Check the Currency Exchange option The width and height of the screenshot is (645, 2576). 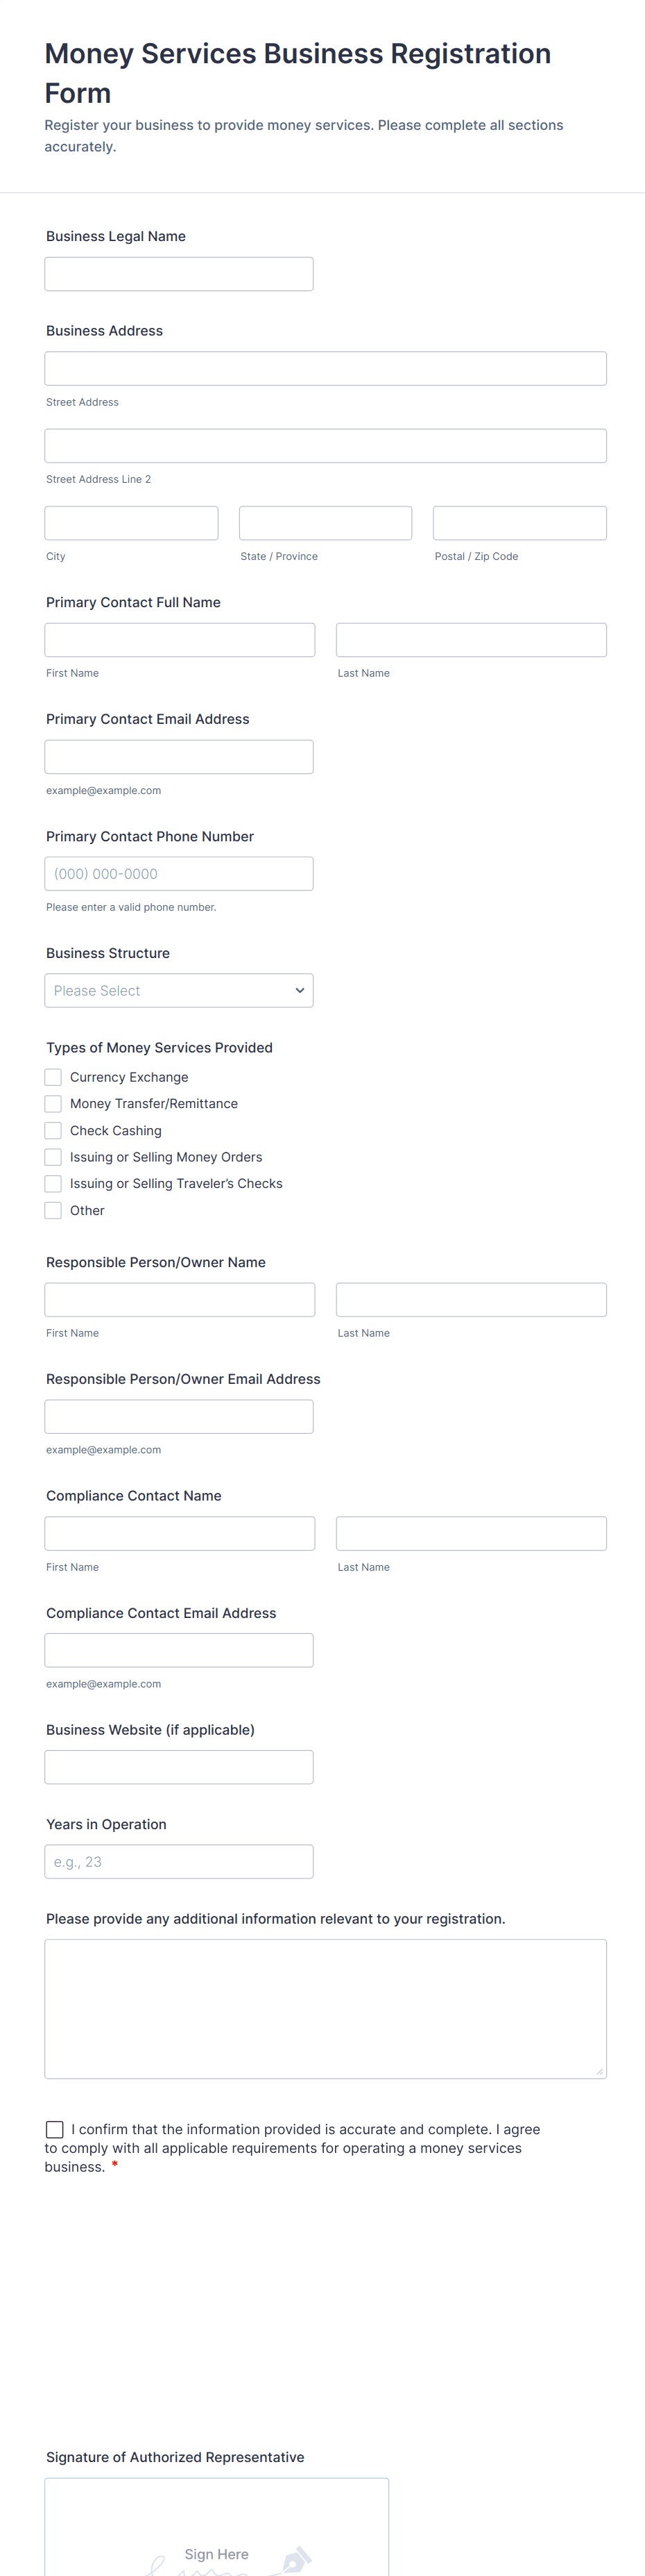click(x=54, y=1077)
